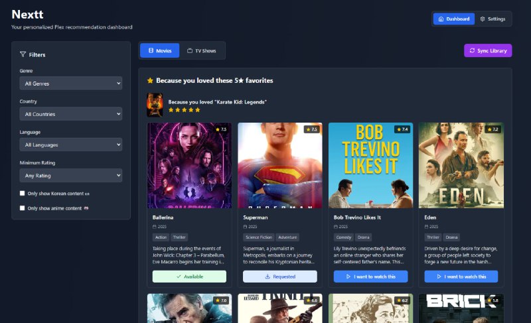The width and height of the screenshot is (531, 323).
Task: Click the Karate Kid: Legends poster thumbnail
Action: 154,105
